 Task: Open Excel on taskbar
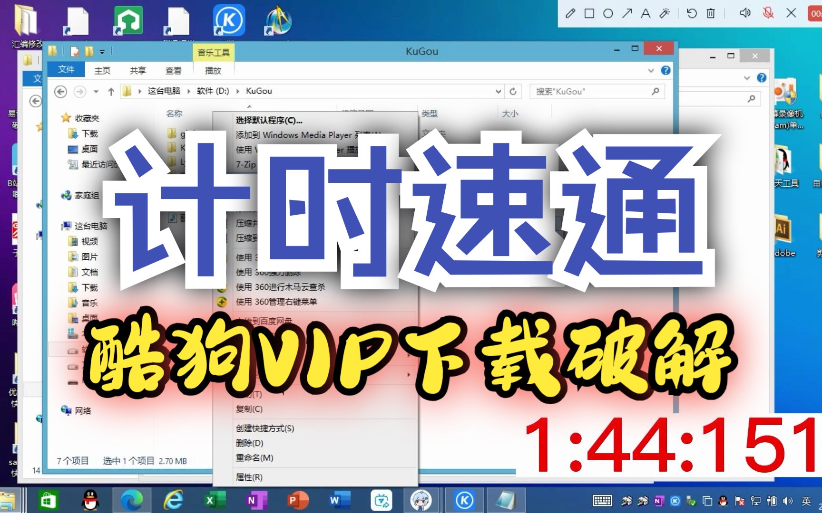(x=215, y=501)
